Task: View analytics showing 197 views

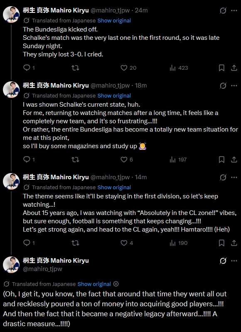Action: tap(178, 159)
